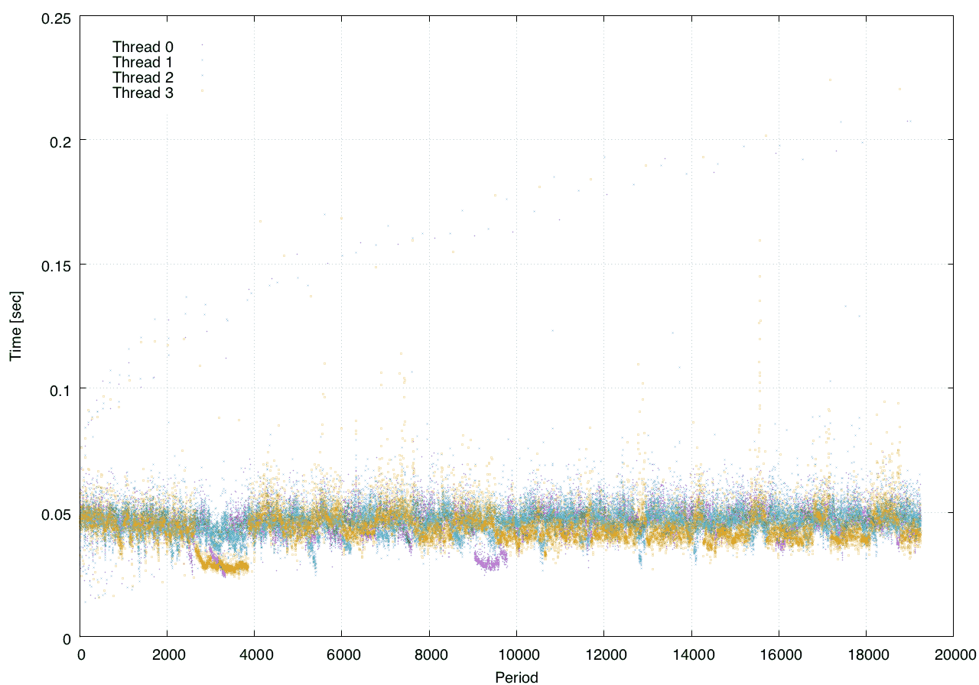
Task: Click the low yellow cluster near period 3500
Action: click(x=229, y=567)
